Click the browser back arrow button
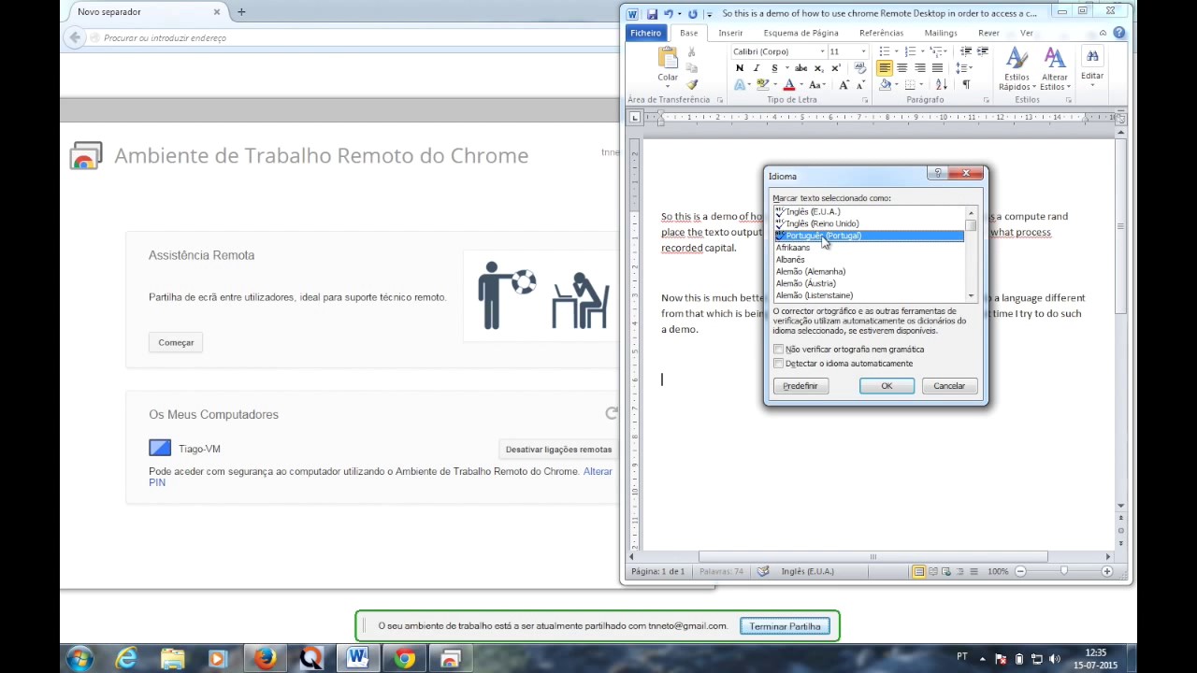The height and width of the screenshot is (673, 1197). tap(76, 37)
